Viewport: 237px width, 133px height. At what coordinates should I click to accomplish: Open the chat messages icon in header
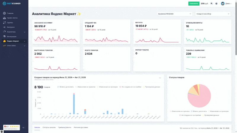[x=212, y=4]
